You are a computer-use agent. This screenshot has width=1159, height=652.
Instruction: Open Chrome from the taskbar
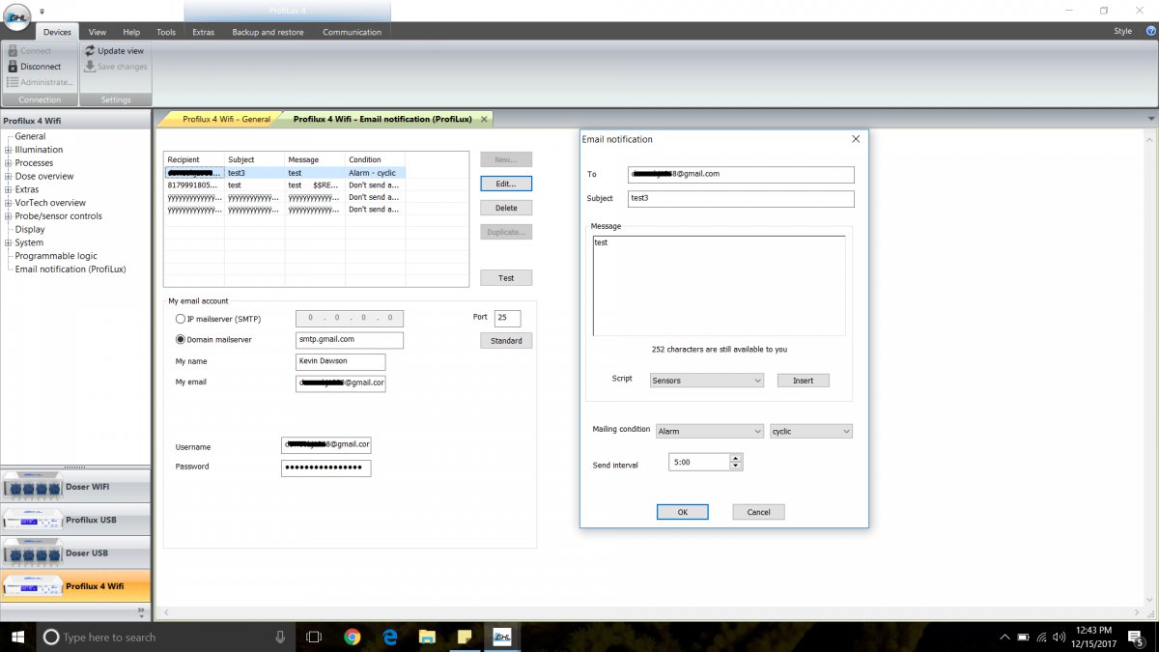tap(352, 637)
